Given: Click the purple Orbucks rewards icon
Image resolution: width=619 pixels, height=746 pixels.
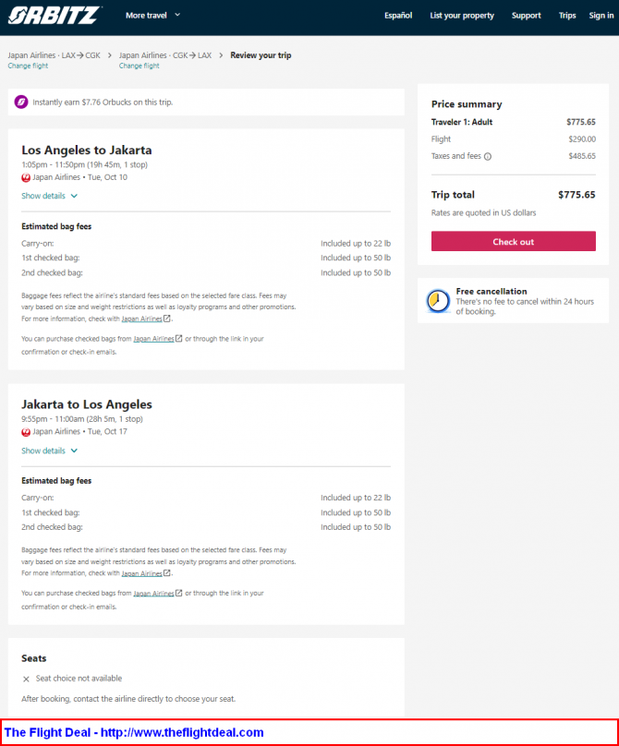Looking at the screenshot, I should coord(21,102).
